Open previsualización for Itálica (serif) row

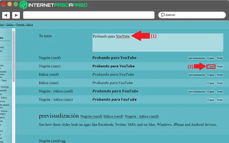(x=197, y=75)
